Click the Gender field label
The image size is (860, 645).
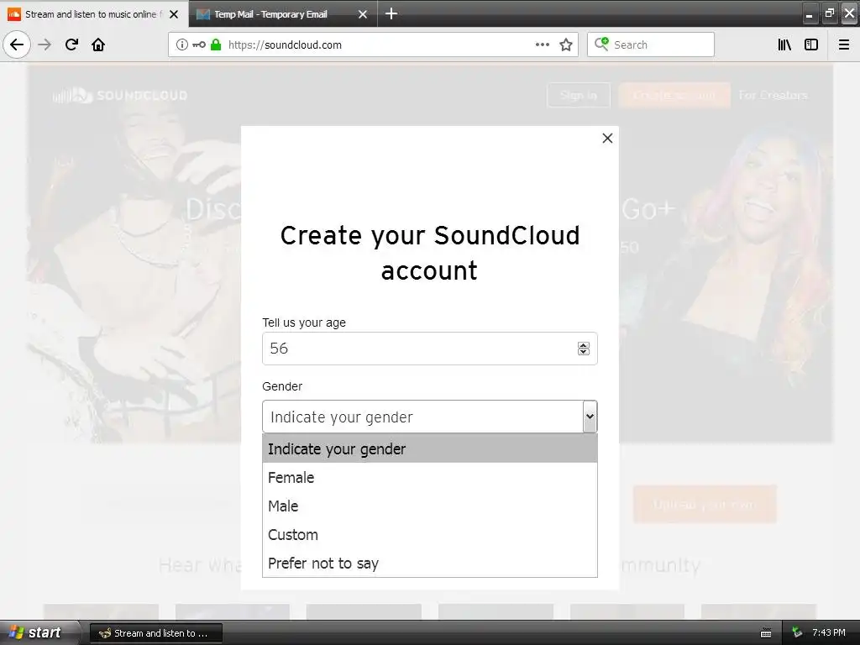pos(282,386)
